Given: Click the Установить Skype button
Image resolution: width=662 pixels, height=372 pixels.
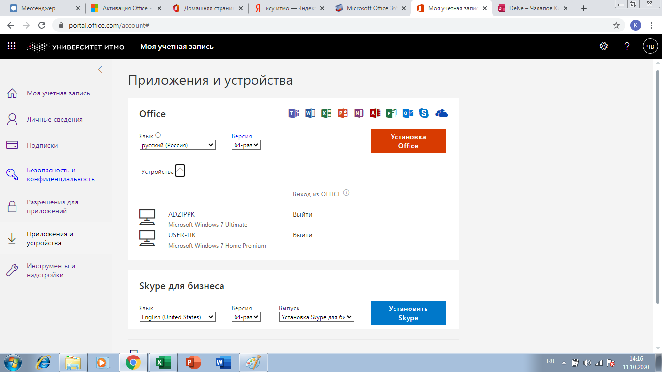Looking at the screenshot, I should (x=409, y=313).
